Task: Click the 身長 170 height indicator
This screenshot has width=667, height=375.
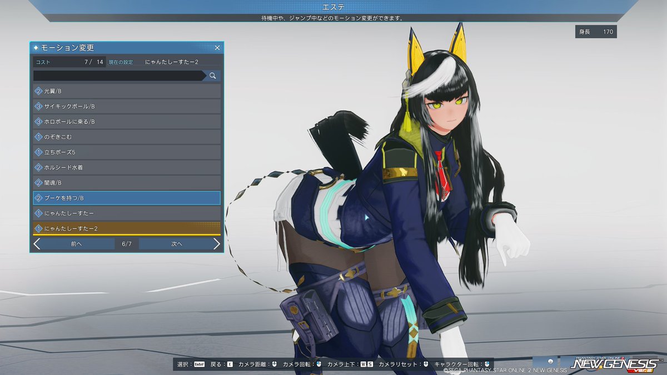Action: tap(596, 32)
